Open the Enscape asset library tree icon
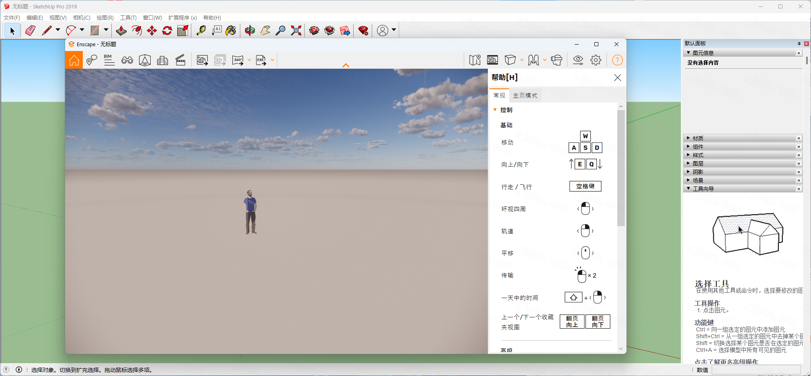Screen dimensions: 811x376 click(145, 60)
